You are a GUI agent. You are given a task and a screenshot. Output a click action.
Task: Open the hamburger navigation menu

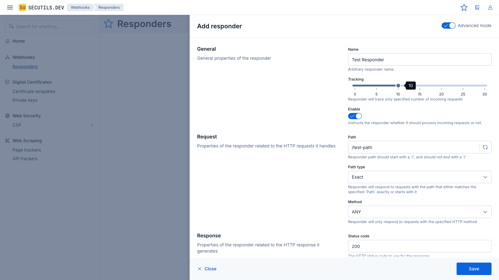pos(10,7)
